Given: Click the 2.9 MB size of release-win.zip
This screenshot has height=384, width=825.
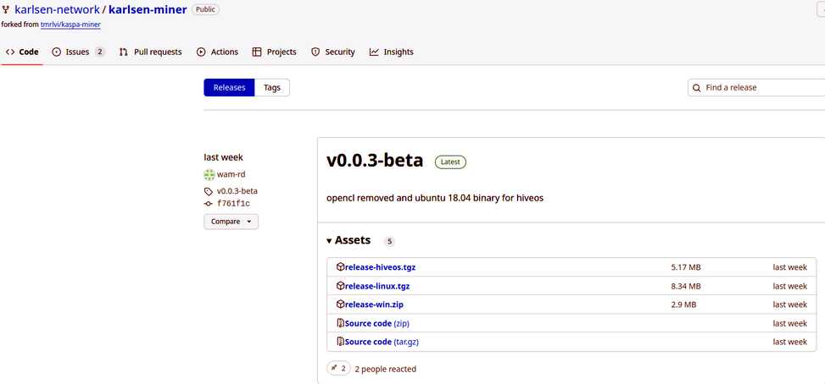Looking at the screenshot, I should 683,304.
